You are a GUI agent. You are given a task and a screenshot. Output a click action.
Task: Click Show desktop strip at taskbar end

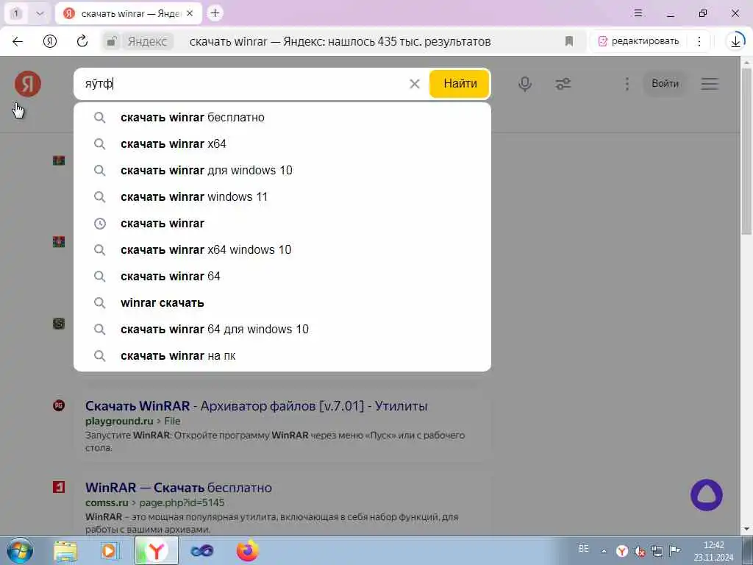[x=747, y=550]
